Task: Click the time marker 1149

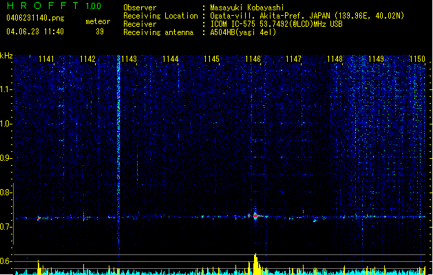Action: point(377,59)
